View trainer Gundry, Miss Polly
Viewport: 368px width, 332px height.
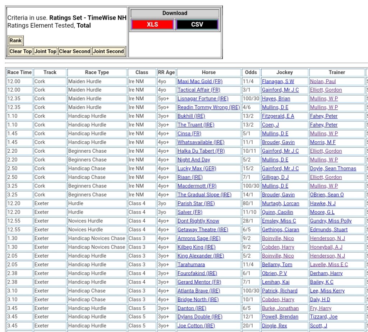pyautogui.click(x=331, y=221)
